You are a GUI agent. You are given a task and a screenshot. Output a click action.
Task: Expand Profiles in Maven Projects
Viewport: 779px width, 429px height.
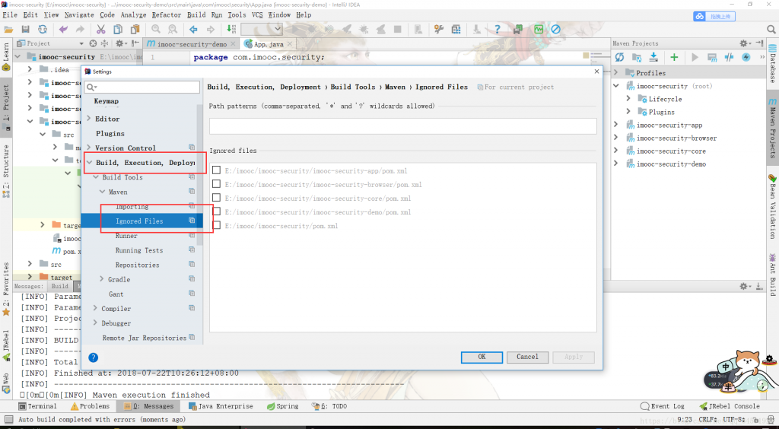click(616, 73)
